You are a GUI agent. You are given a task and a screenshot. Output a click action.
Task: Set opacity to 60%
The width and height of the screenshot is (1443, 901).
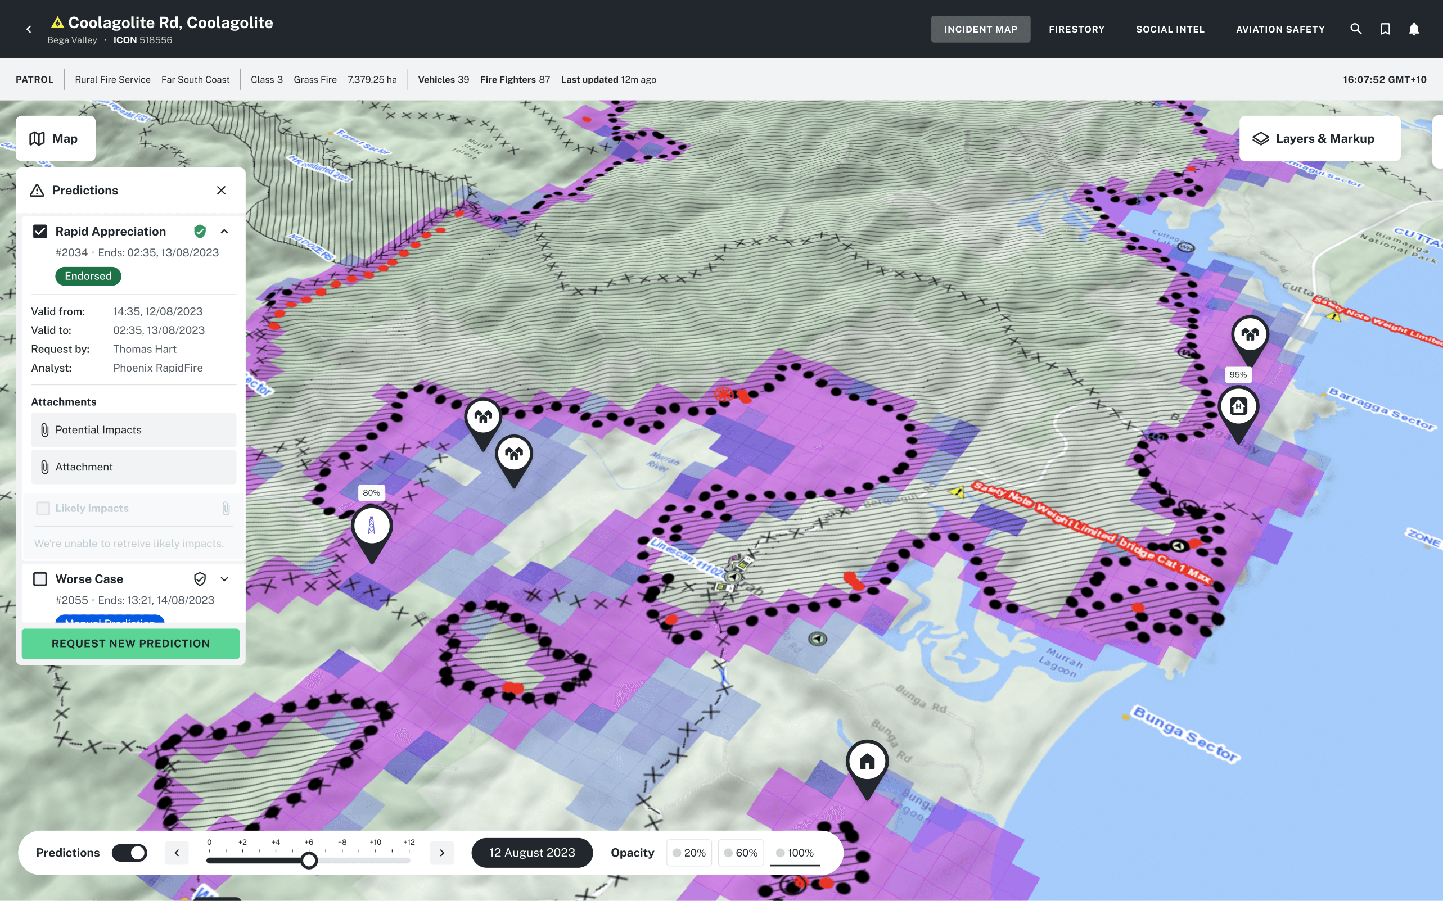click(x=741, y=853)
